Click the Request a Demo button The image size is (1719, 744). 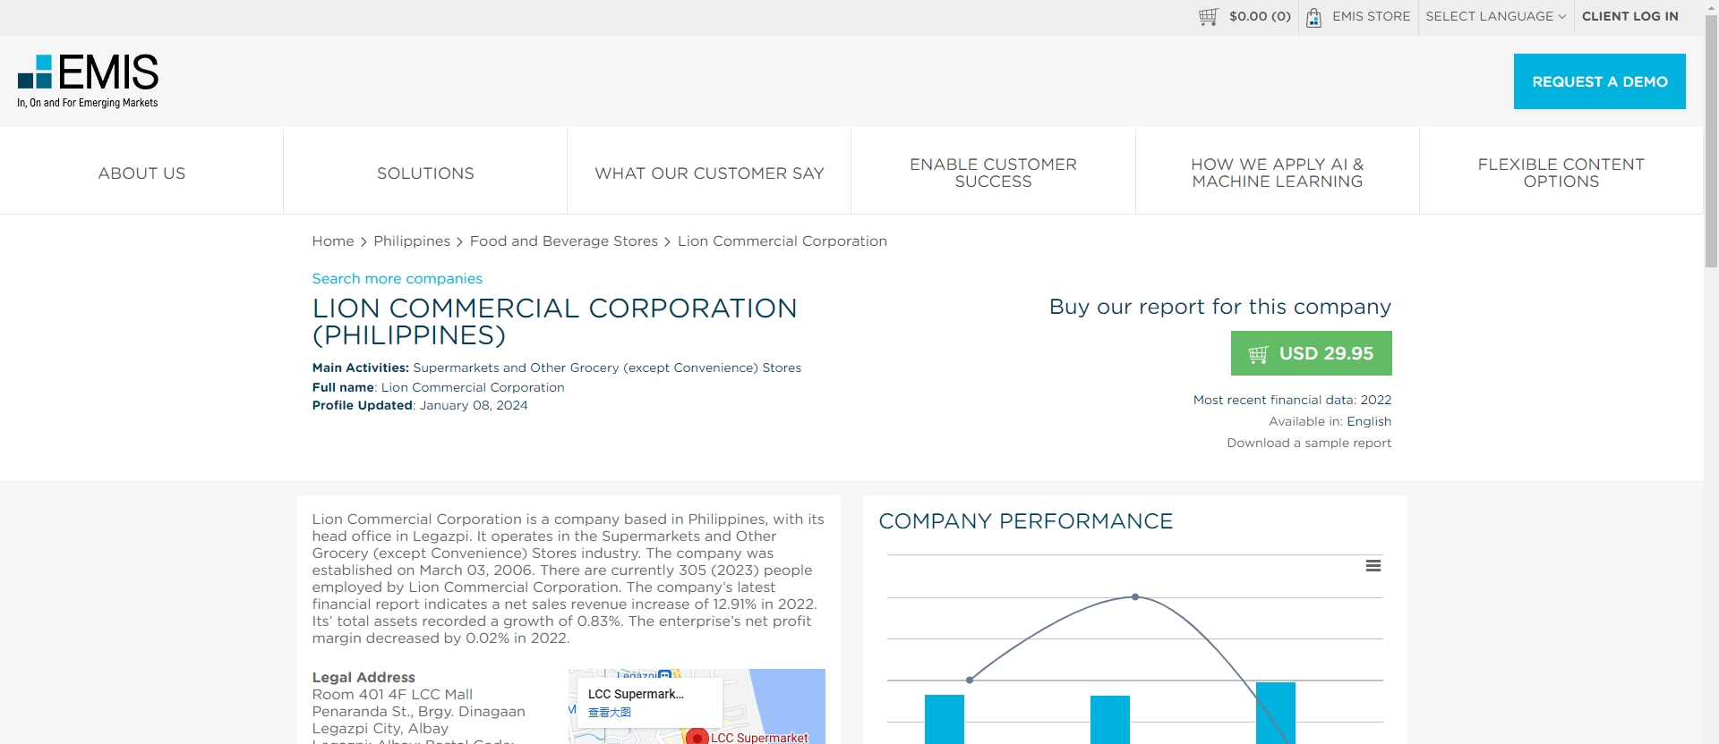pos(1599,81)
